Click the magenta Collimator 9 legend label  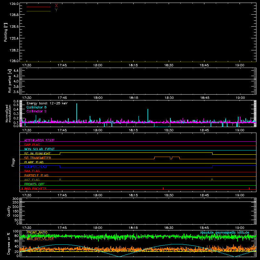point(36,111)
